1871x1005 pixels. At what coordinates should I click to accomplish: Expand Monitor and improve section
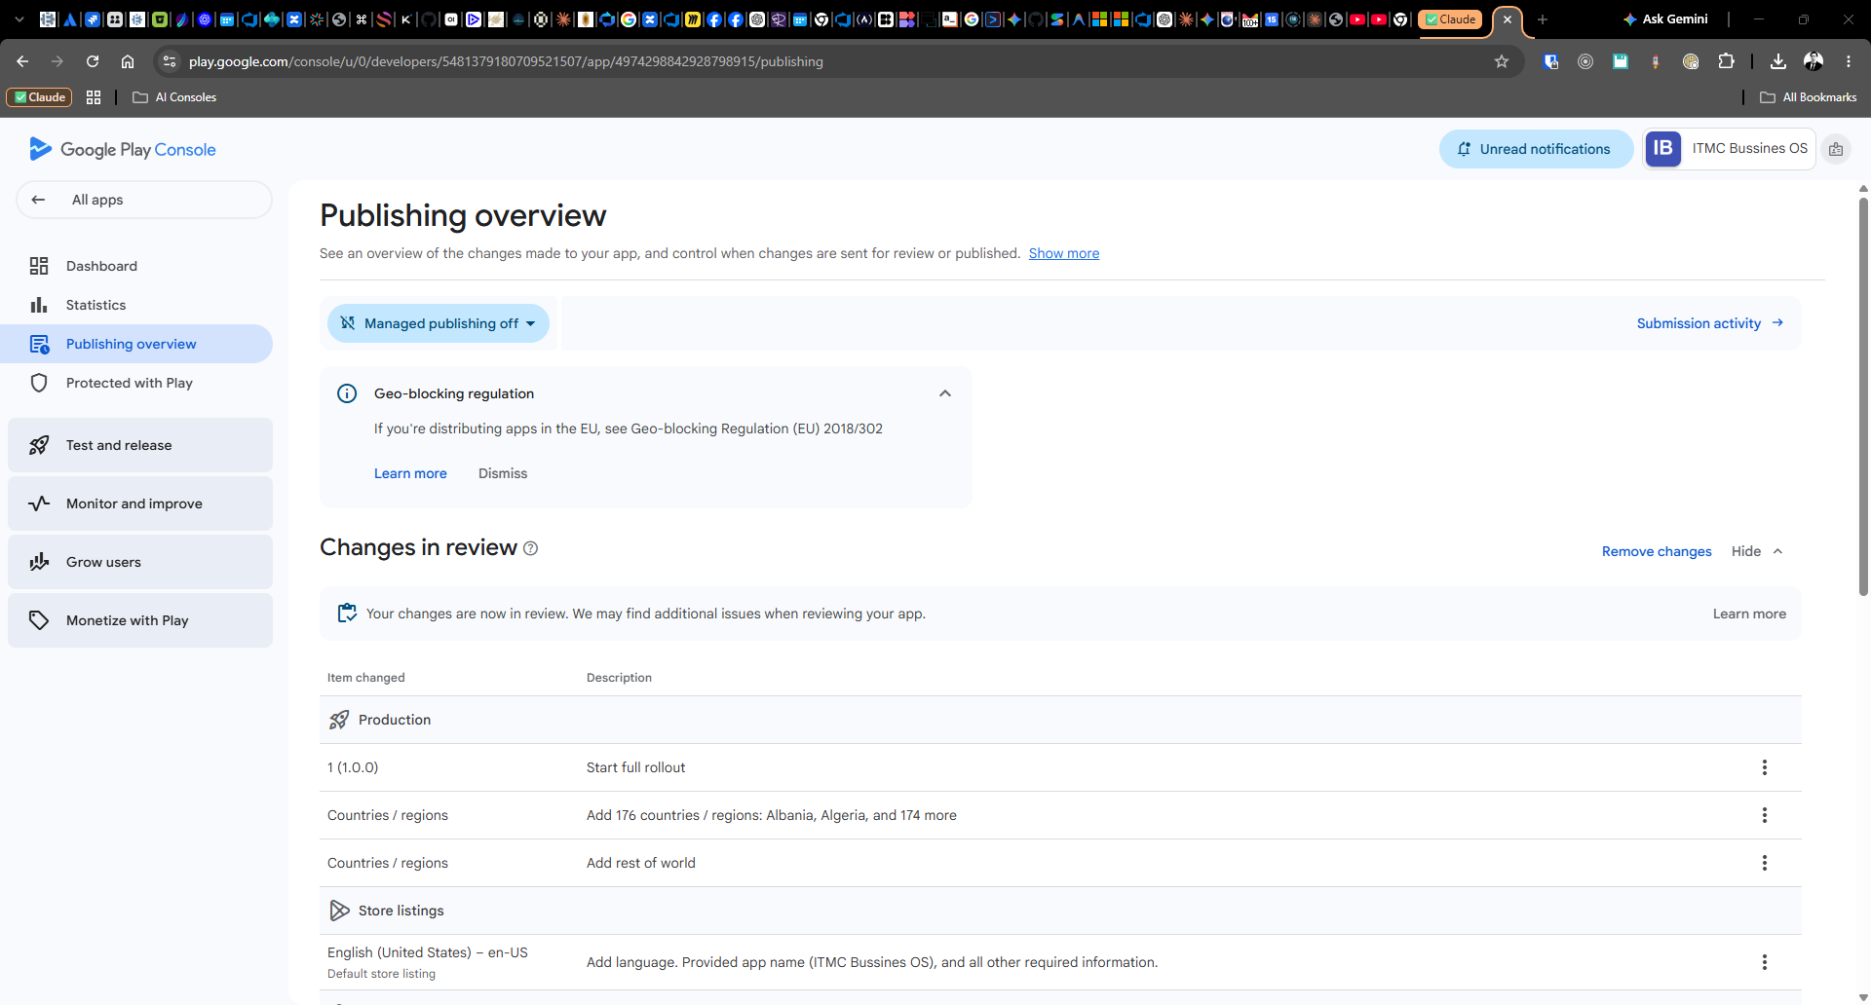pyautogui.click(x=140, y=503)
